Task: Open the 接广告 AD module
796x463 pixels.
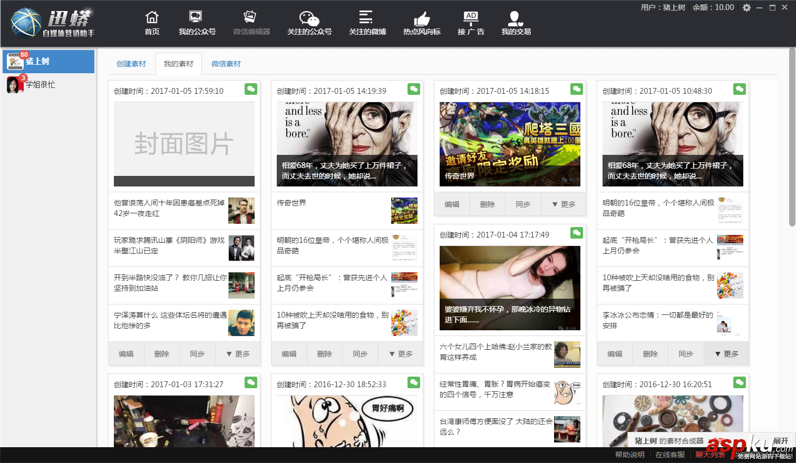Action: pos(471,22)
